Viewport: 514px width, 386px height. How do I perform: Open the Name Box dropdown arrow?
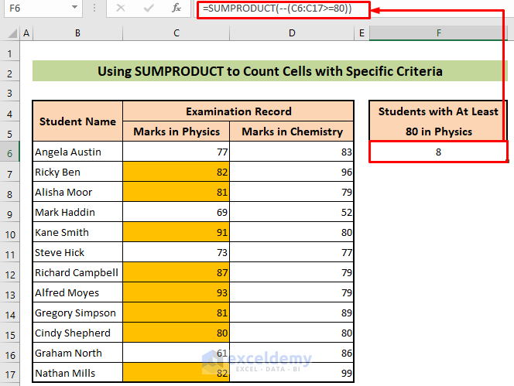tap(75, 7)
